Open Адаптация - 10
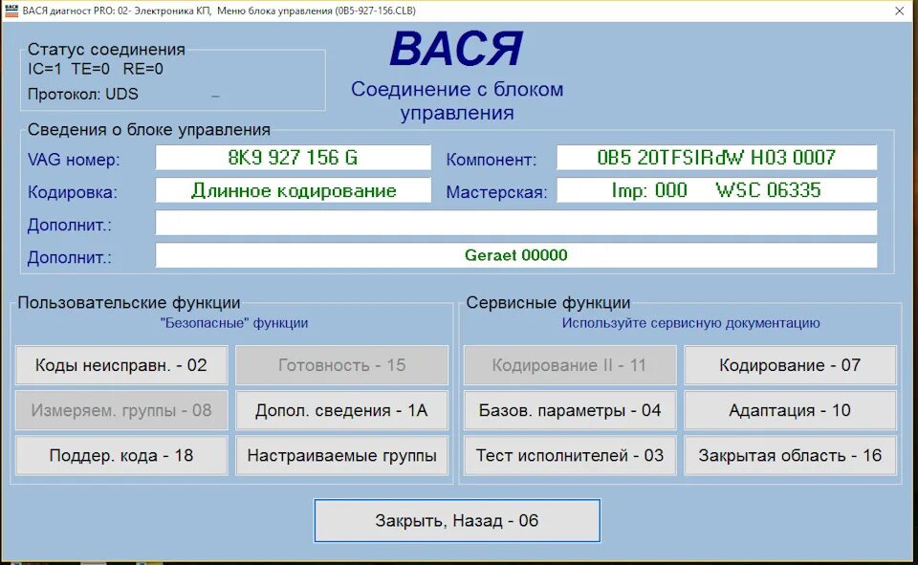Image resolution: width=918 pixels, height=565 pixels. coord(791,410)
